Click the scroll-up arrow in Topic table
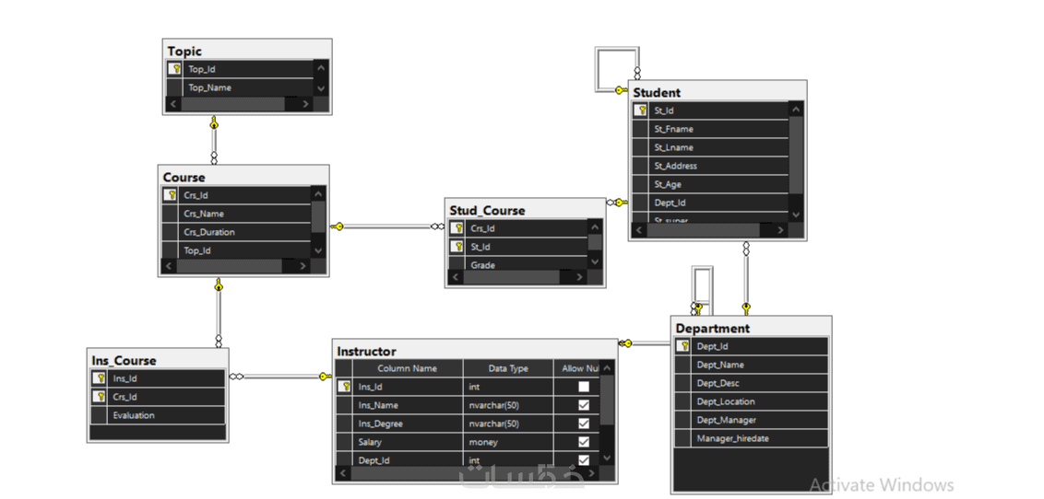The height and width of the screenshot is (499, 1044). click(321, 68)
